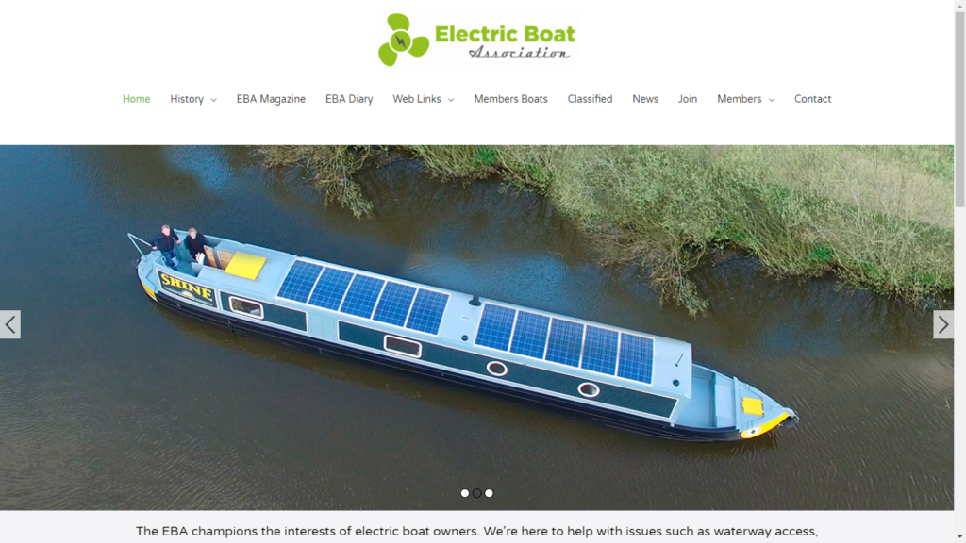Select the first slideshow dot indicator
Screen dimensions: 966x543
click(465, 493)
